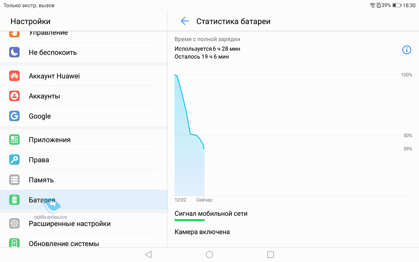Tap the green Приложения grid icon
The image size is (419, 262).
[14, 140]
